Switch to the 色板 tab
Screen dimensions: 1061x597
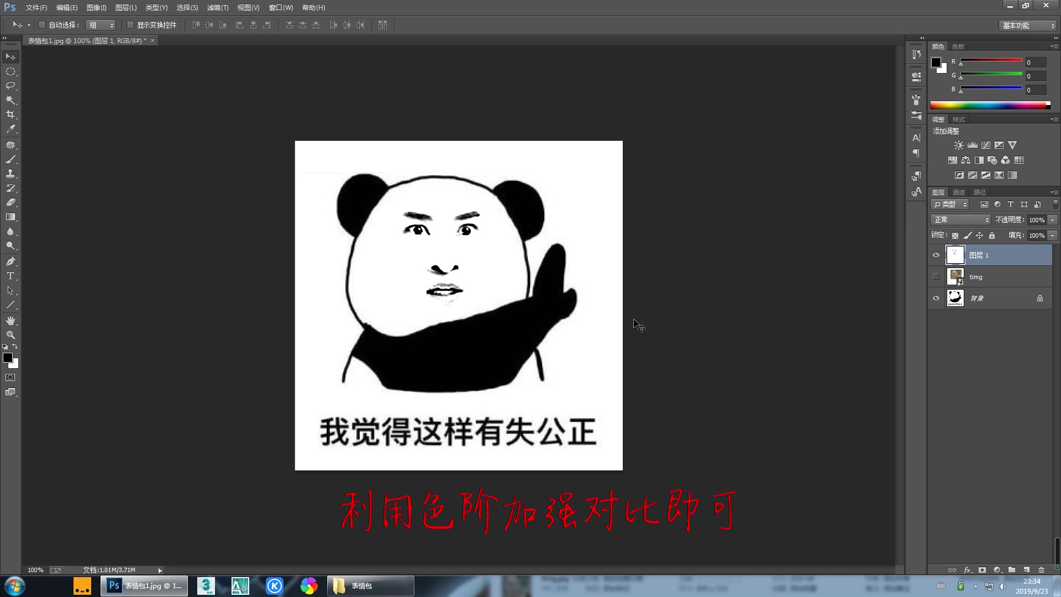coord(959,46)
